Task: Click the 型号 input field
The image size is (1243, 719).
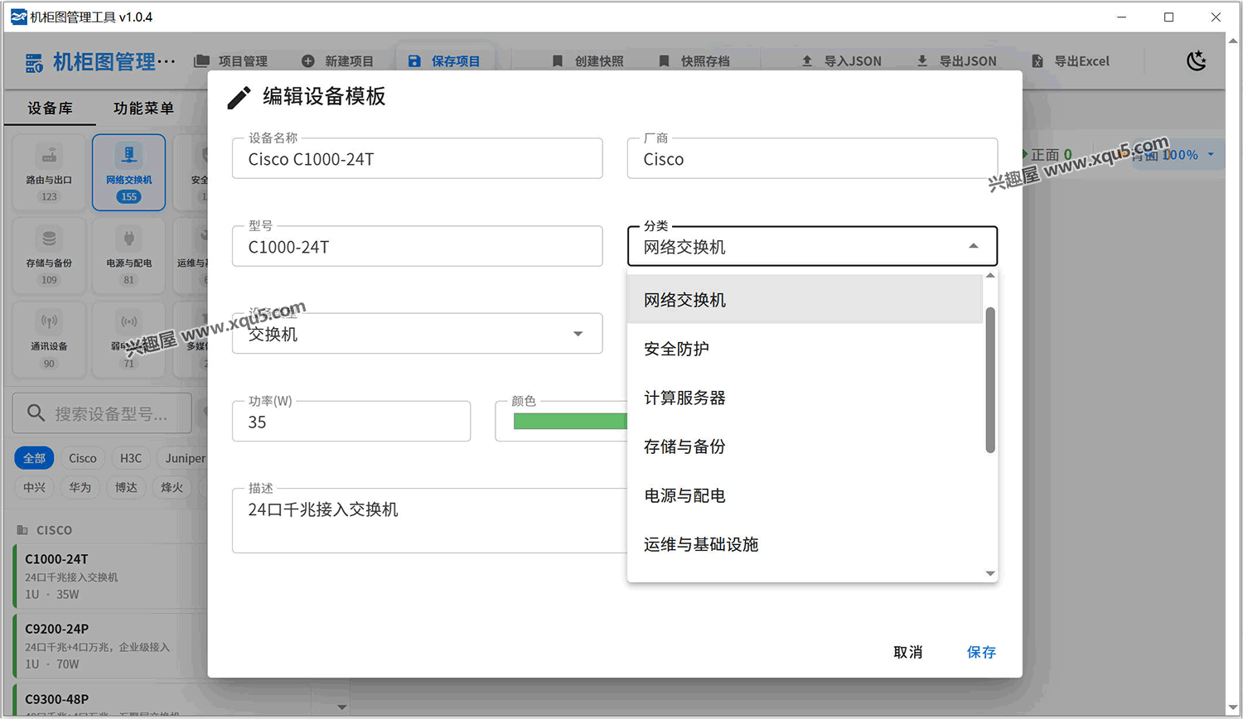Action: tap(417, 247)
